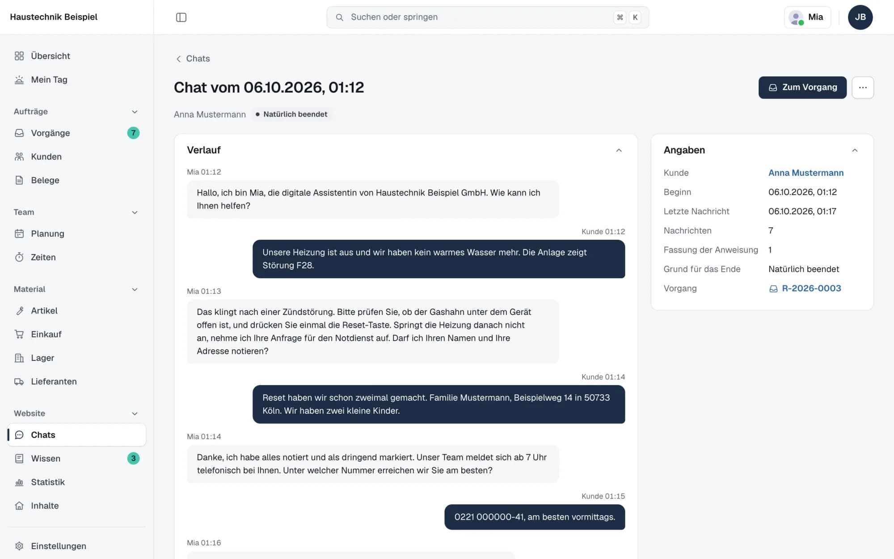Viewport: 894px width, 559px height.
Task: Open Mein Tag sunrise icon
Action: click(19, 80)
